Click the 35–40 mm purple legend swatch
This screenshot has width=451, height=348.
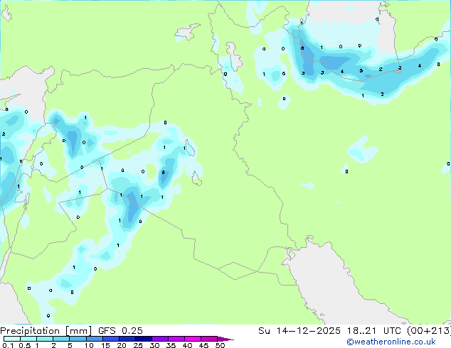[x=176, y=339]
